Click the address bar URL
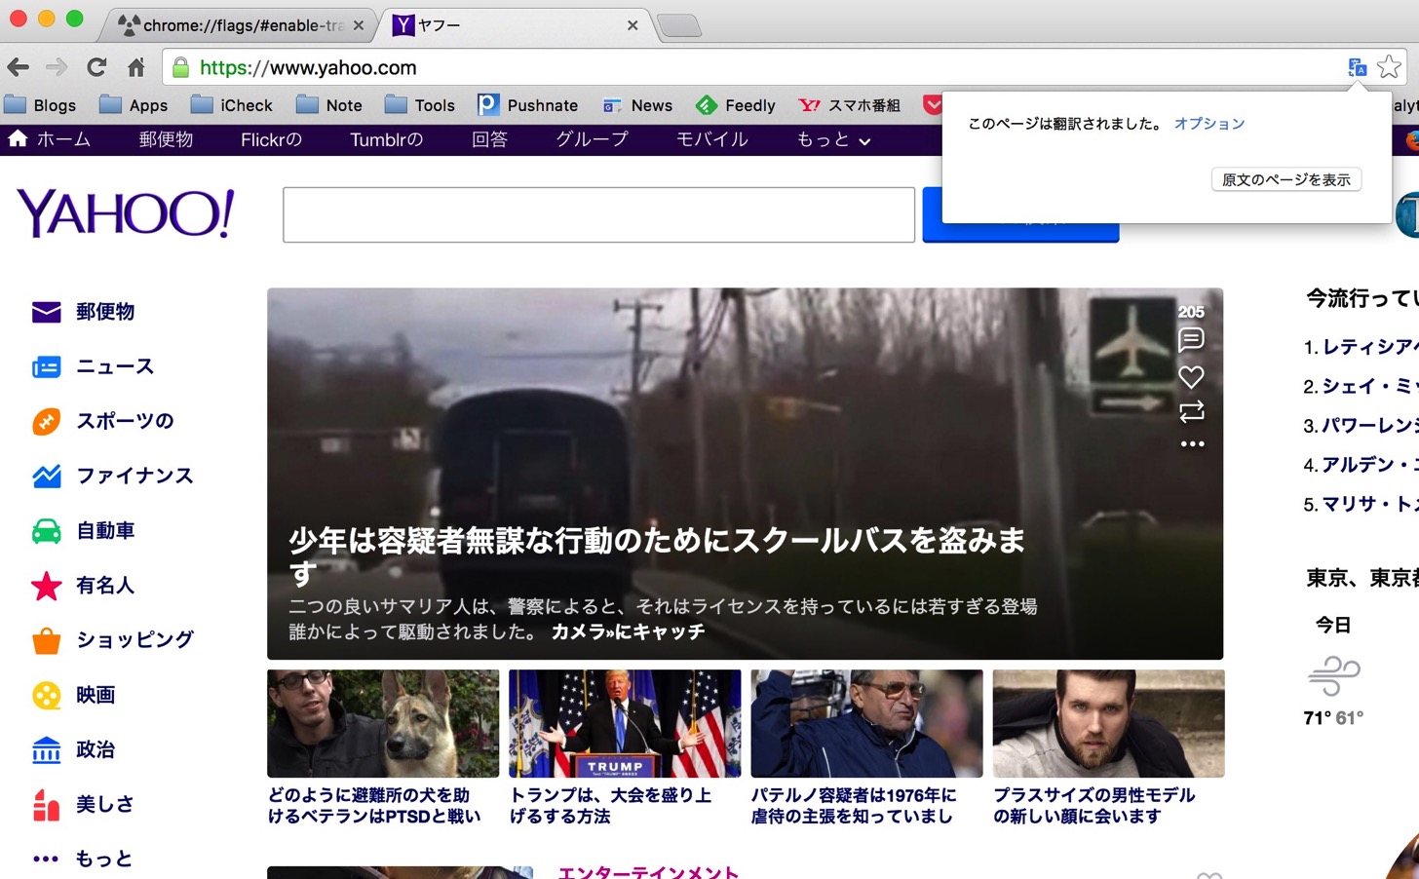This screenshot has width=1419, height=879. (x=308, y=67)
